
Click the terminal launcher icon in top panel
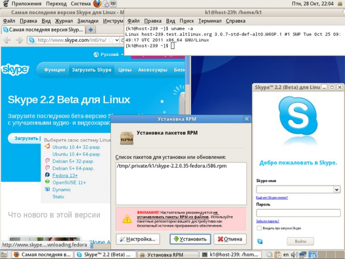pos(113,4)
